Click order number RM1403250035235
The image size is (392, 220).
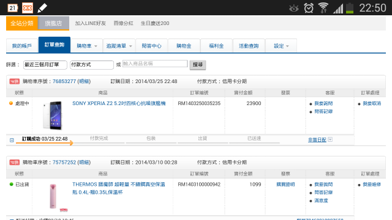pyautogui.click(x=199, y=103)
